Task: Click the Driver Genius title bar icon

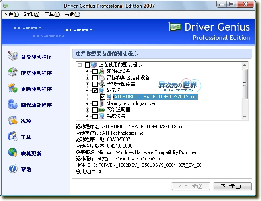Action: coord(6,6)
